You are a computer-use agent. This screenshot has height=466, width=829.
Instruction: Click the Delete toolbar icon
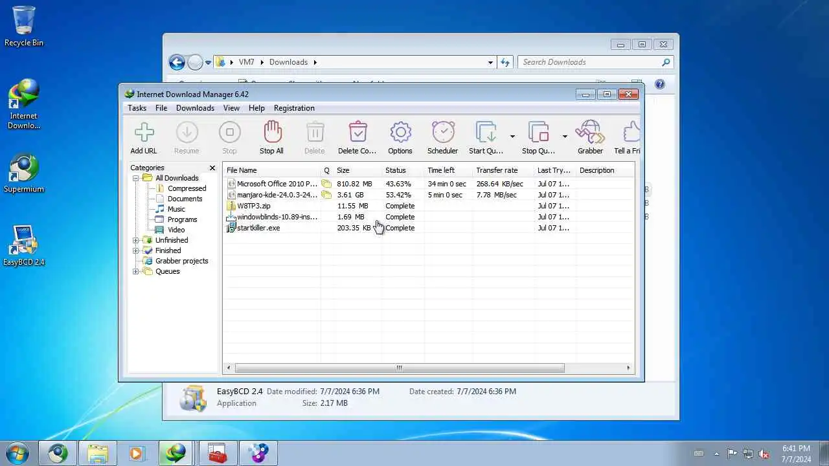315,132
